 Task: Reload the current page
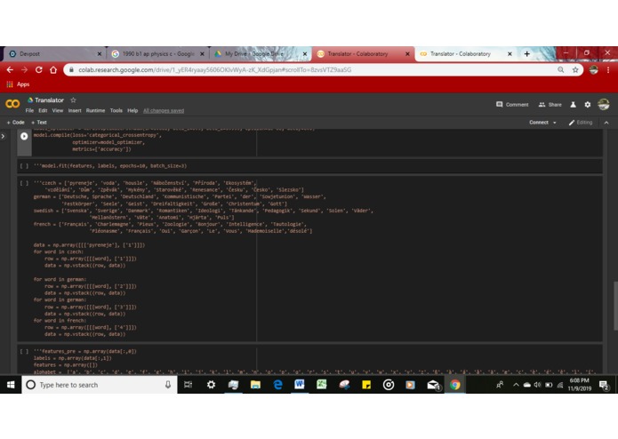pyautogui.click(x=38, y=69)
